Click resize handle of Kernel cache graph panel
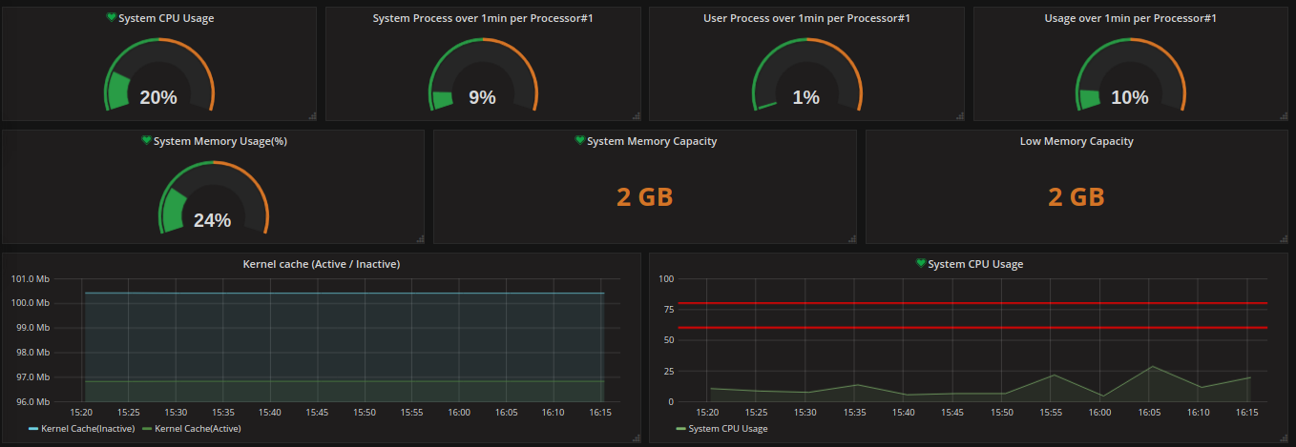The height and width of the screenshot is (447, 1296). tap(636, 437)
